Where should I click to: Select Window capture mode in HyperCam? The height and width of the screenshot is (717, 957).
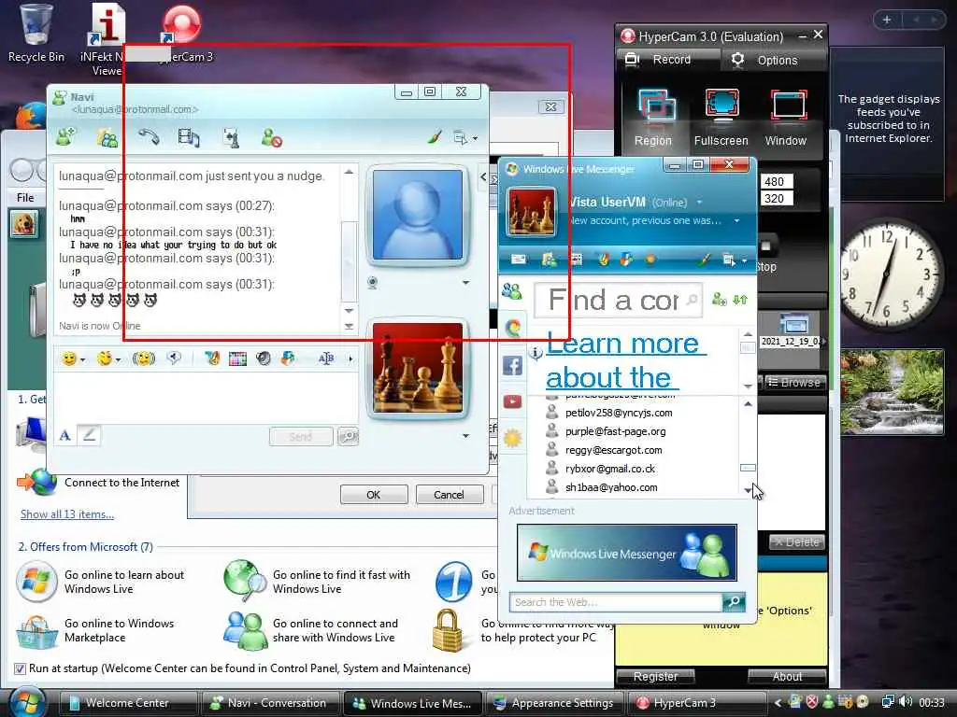tap(786, 118)
